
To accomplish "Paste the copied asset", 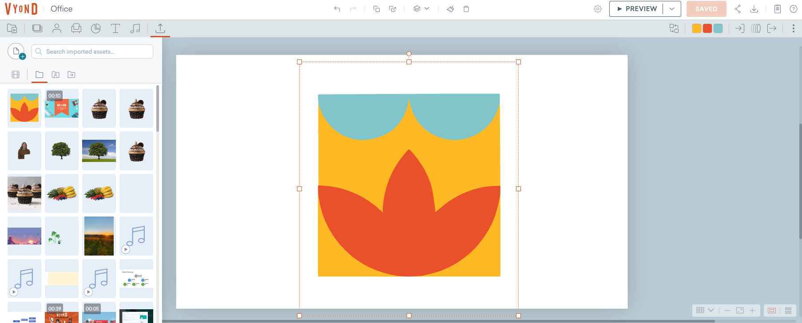I will pos(393,9).
